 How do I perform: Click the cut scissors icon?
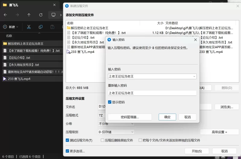tap(29, 27)
